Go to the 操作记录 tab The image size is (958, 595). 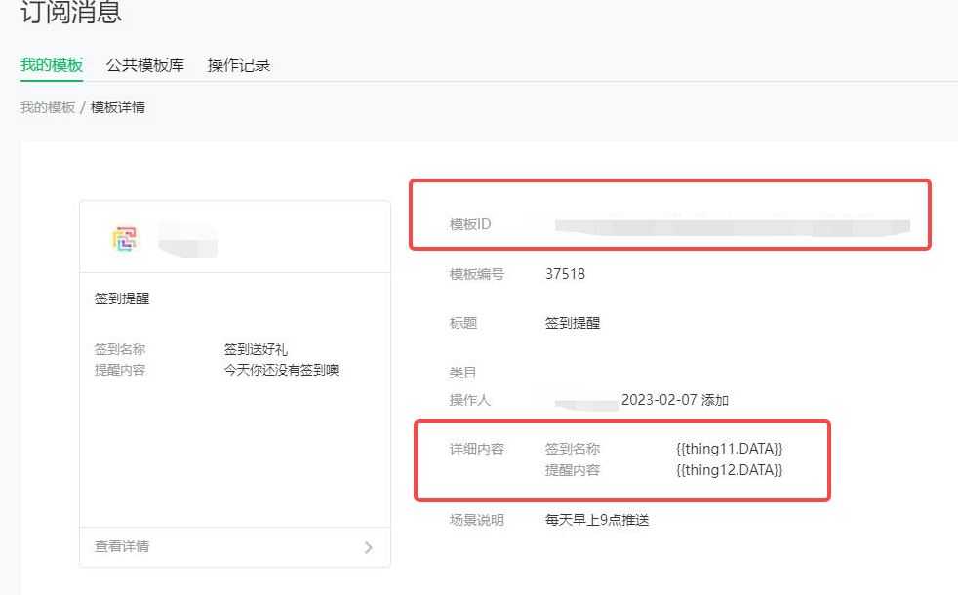pos(239,65)
